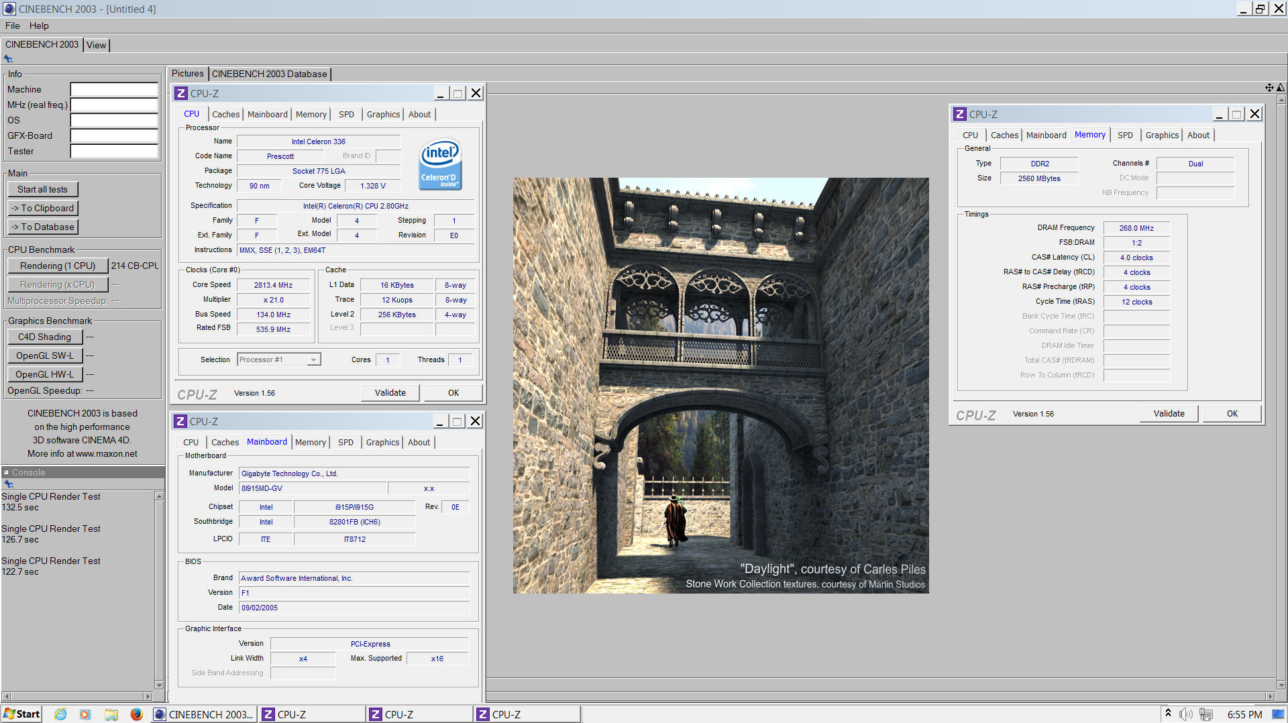
Task: Switch to CINEBENCH 2003 Database tab
Action: tap(270, 74)
